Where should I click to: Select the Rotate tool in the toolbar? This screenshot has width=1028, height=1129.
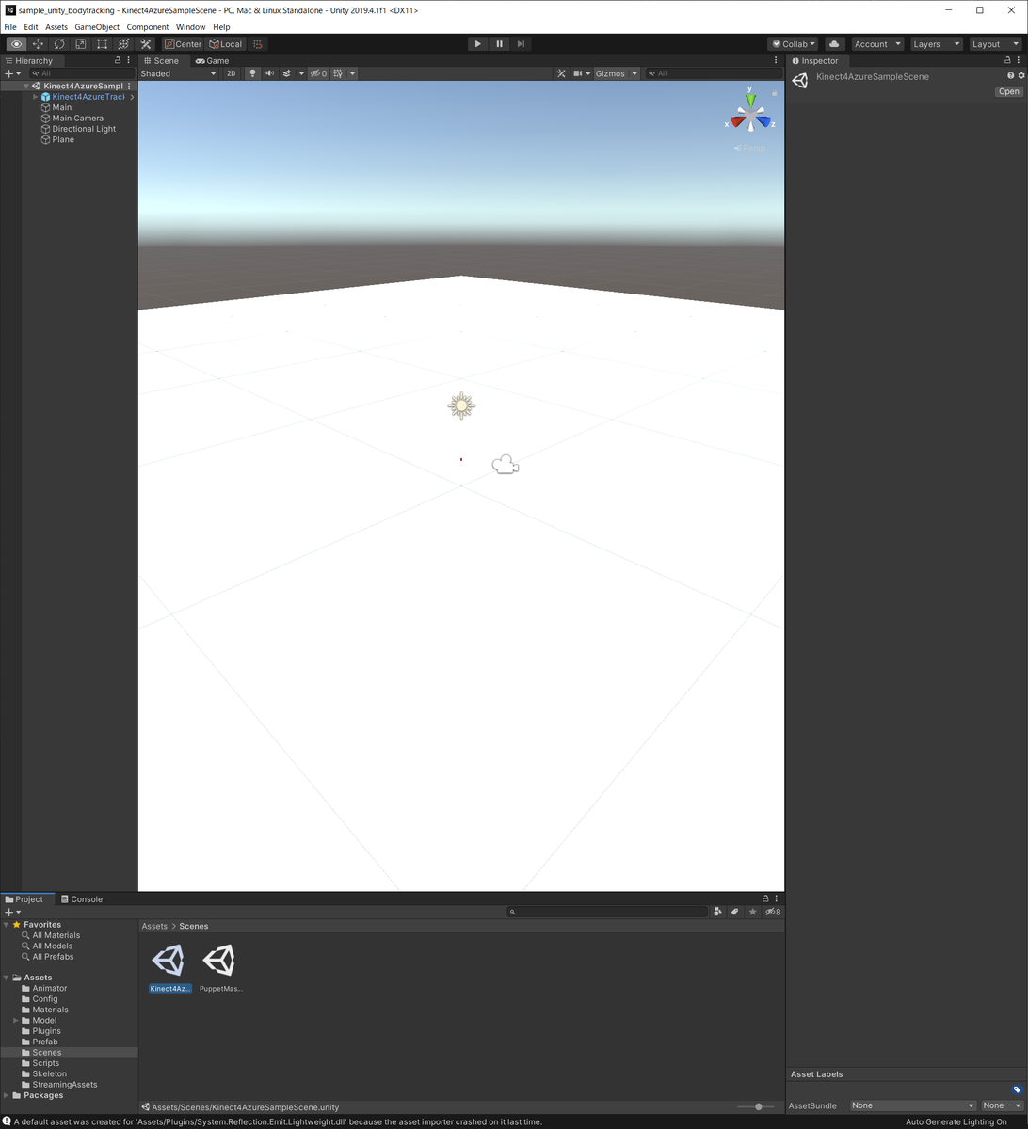coord(59,43)
